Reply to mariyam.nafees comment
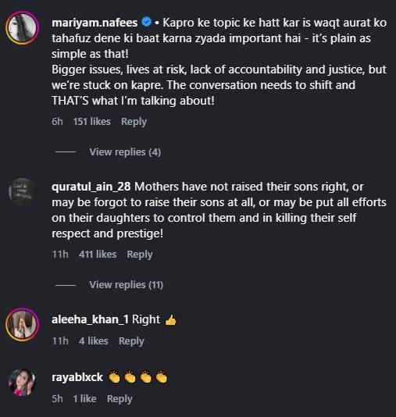The height and width of the screenshot is (417, 396). click(x=134, y=122)
